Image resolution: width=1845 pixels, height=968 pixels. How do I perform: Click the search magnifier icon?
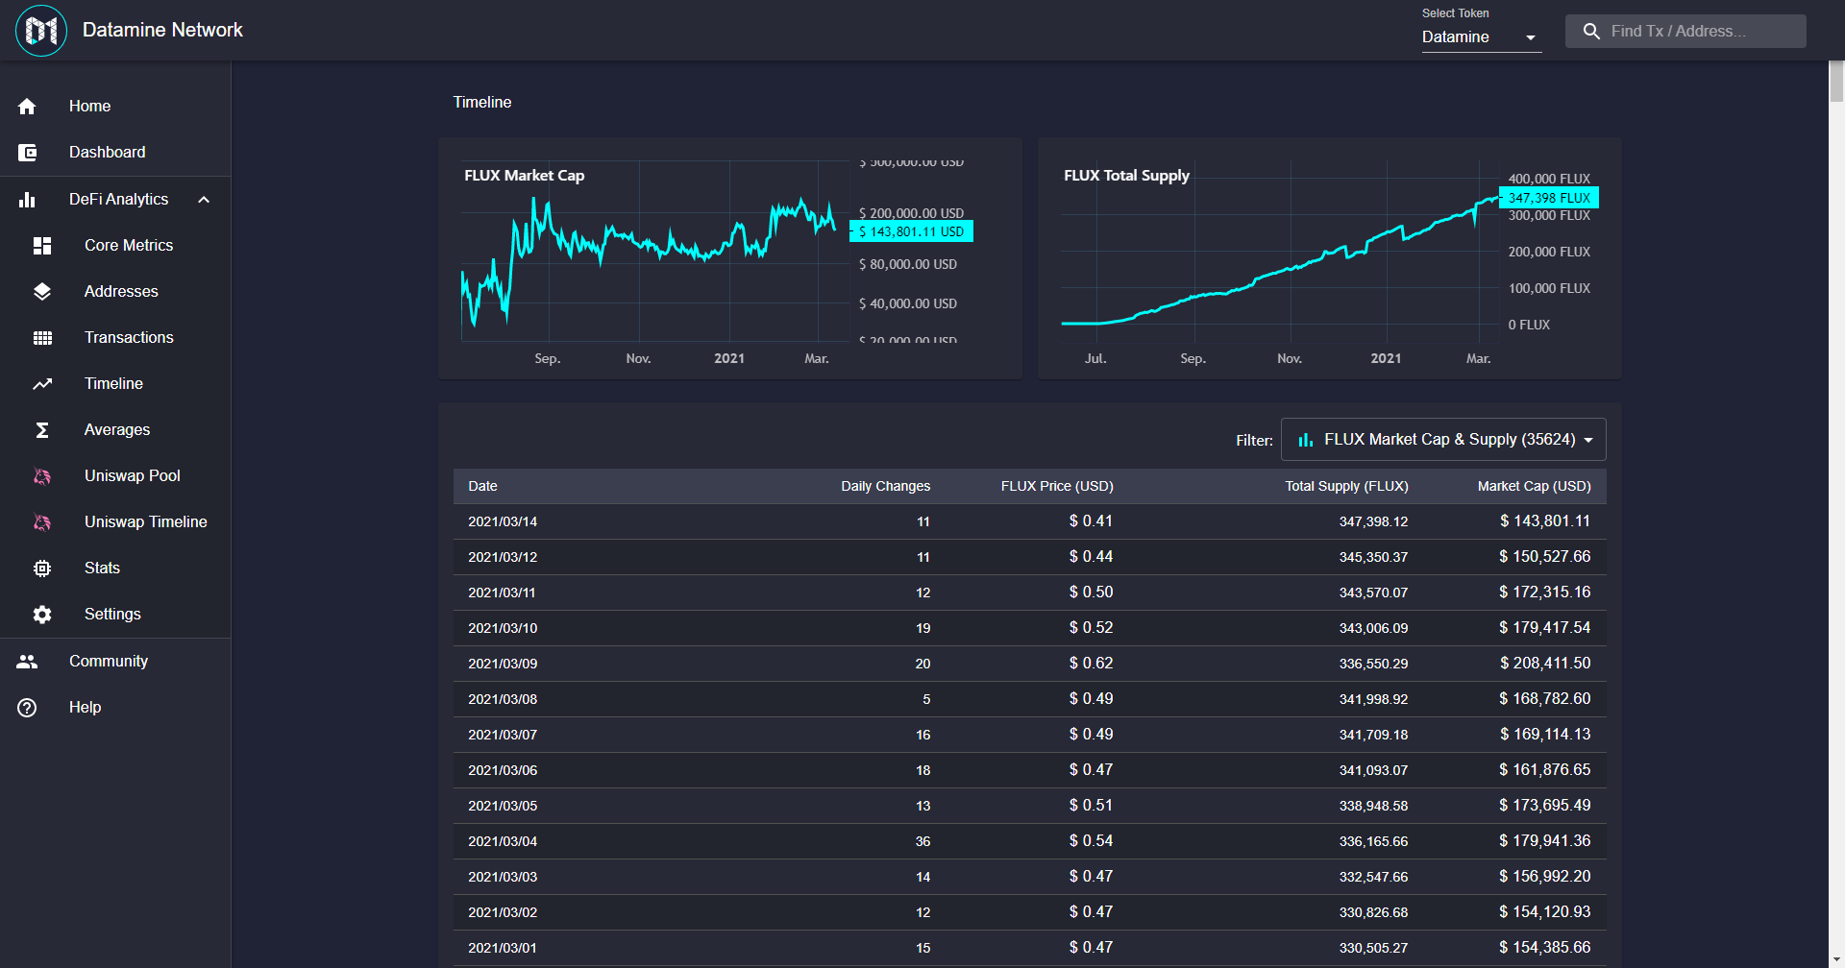click(x=1591, y=32)
